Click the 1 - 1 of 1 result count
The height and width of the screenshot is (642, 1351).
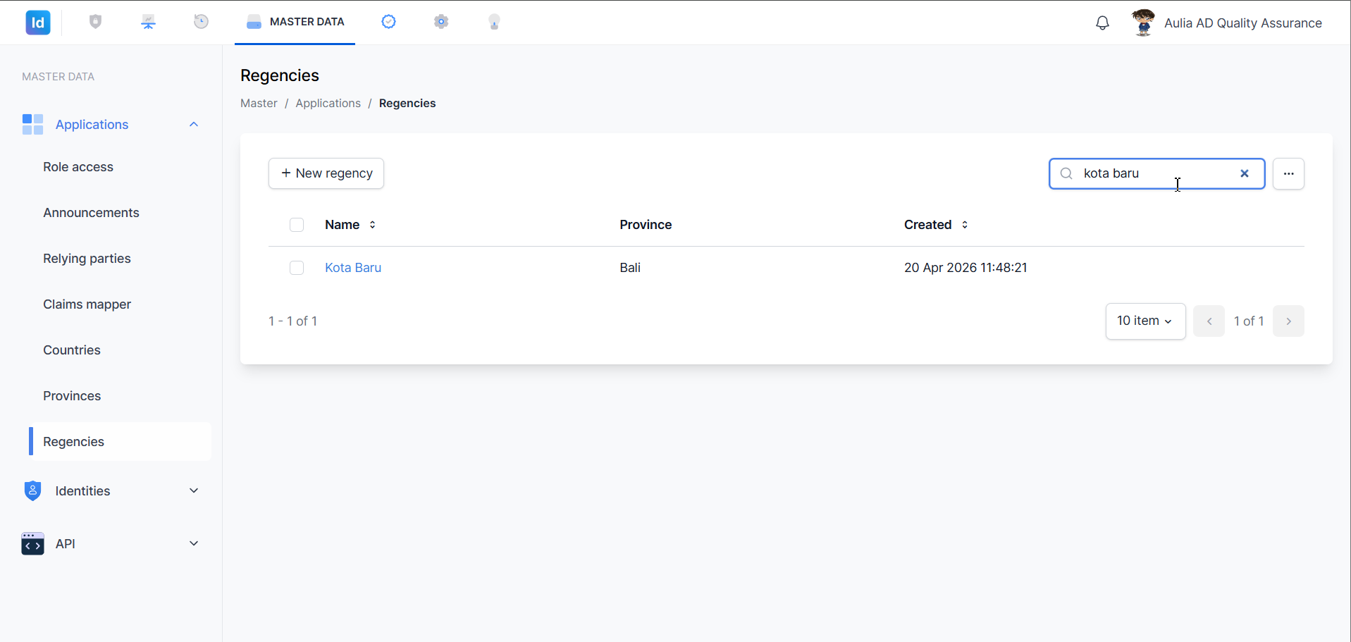293,321
